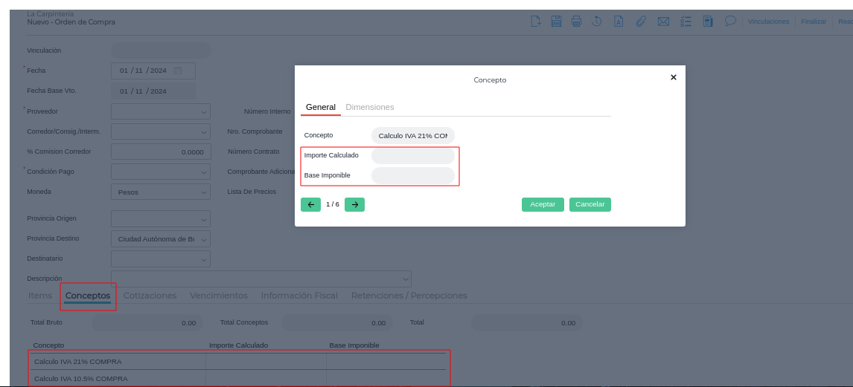Image resolution: width=853 pixels, height=387 pixels.
Task: Click the Aceptar button
Action: 543,204
